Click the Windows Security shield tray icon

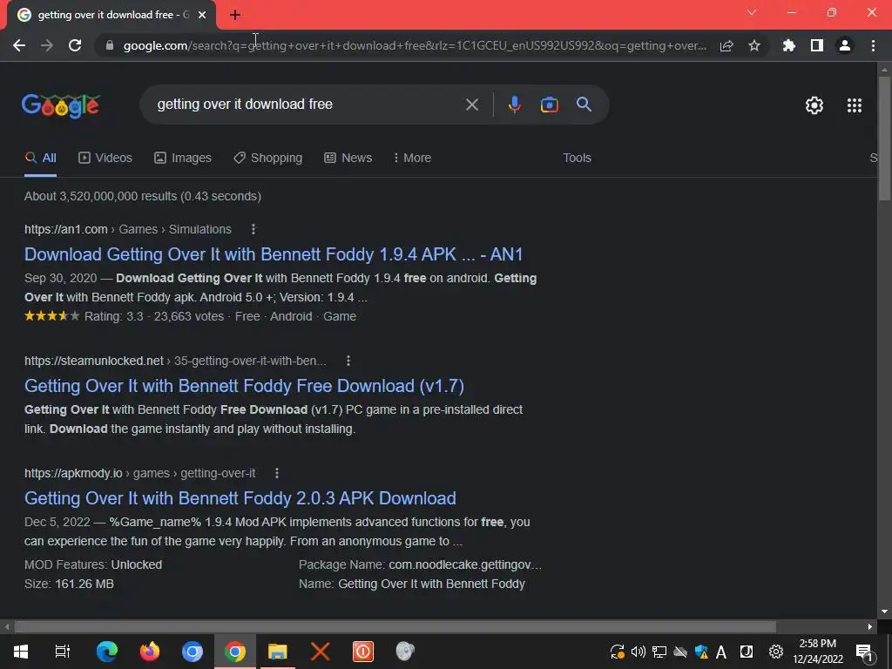(x=701, y=652)
